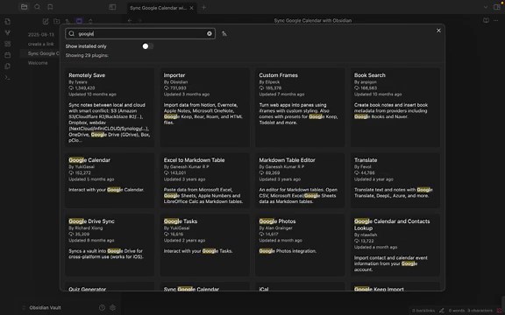Change file explorer sort order icon
This screenshot has height=315, width=505.
[x=68, y=21]
